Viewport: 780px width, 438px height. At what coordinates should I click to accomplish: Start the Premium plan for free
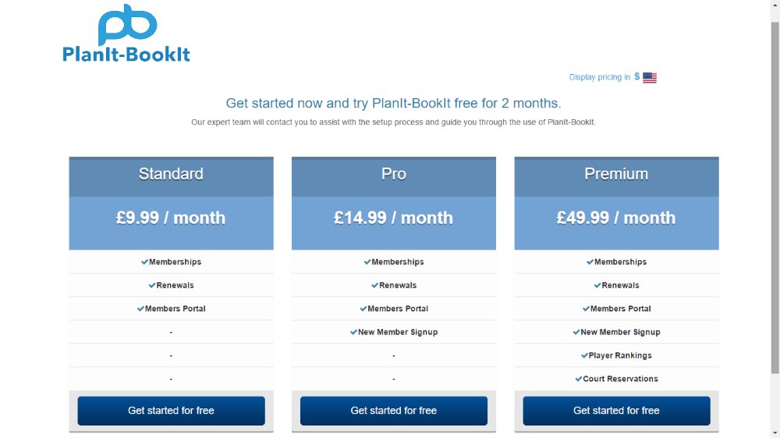[616, 411]
